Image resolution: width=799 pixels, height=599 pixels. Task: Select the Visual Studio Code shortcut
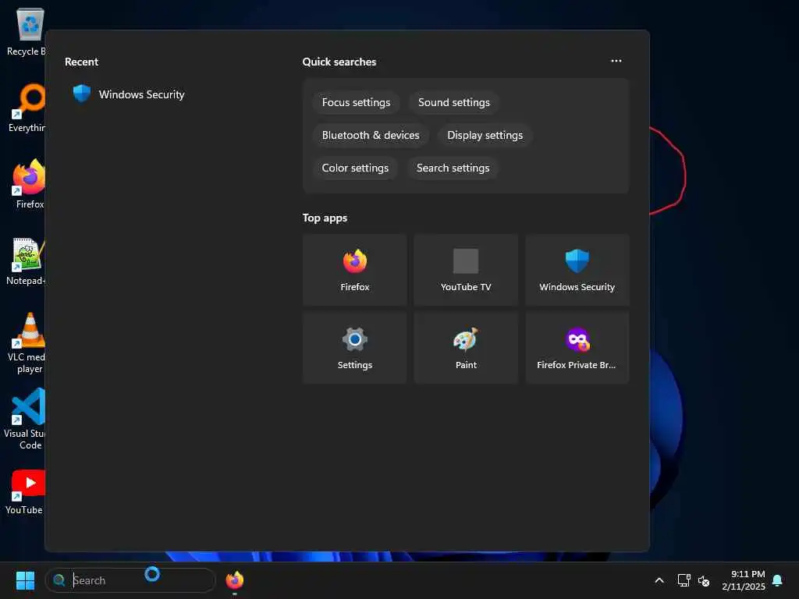tap(26, 419)
